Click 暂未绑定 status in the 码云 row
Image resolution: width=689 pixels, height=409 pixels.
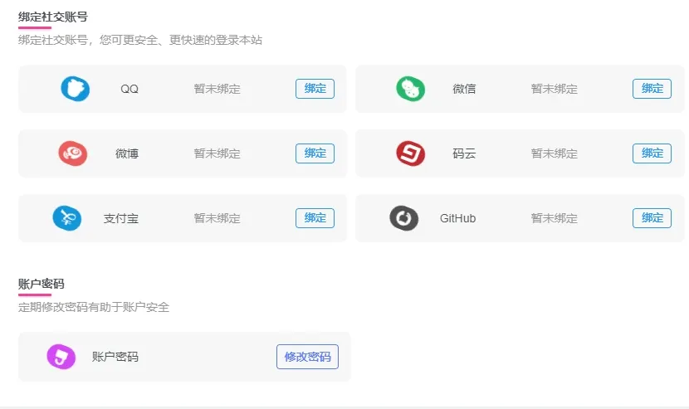(x=554, y=153)
